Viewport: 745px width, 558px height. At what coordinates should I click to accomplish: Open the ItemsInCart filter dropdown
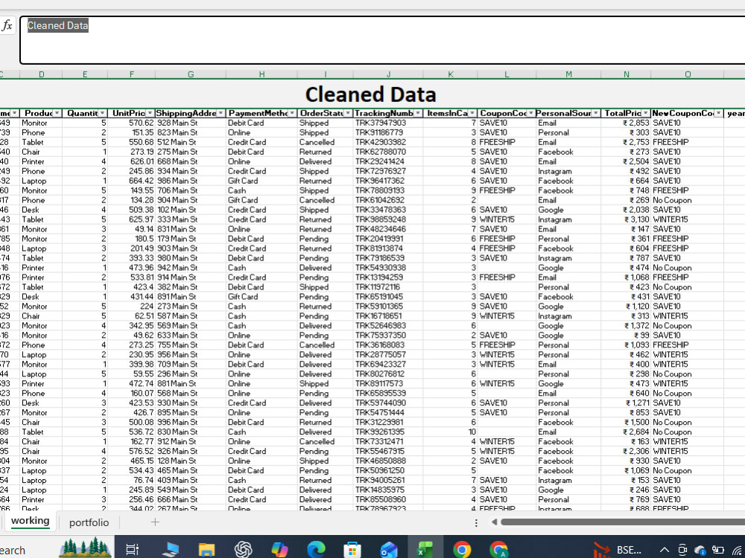[472, 113]
